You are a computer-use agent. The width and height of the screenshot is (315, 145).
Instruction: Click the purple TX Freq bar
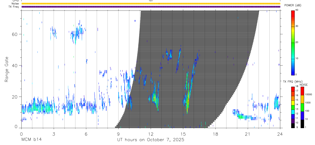[151, 7]
